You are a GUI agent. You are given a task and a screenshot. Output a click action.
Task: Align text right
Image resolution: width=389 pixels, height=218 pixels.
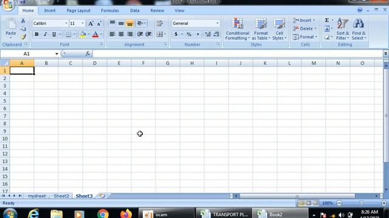129,34
